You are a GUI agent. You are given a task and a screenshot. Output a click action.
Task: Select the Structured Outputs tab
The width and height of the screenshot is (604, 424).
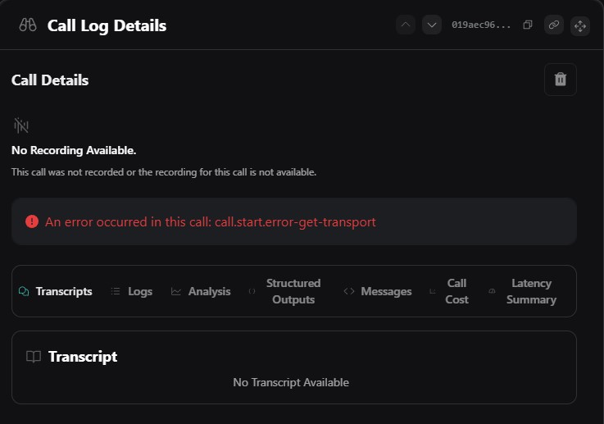tap(285, 291)
